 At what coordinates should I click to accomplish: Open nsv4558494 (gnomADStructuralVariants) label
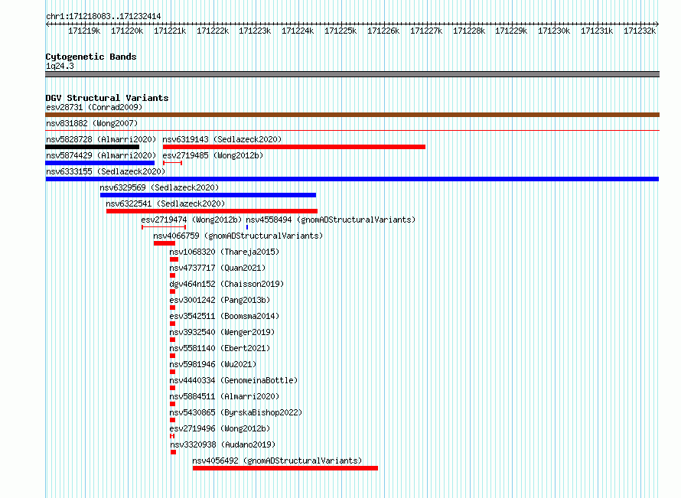pos(331,220)
